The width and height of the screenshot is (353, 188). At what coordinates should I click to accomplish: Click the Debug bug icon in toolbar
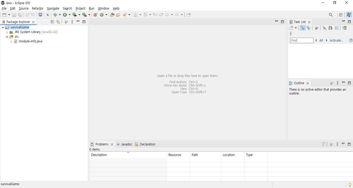point(55,15)
